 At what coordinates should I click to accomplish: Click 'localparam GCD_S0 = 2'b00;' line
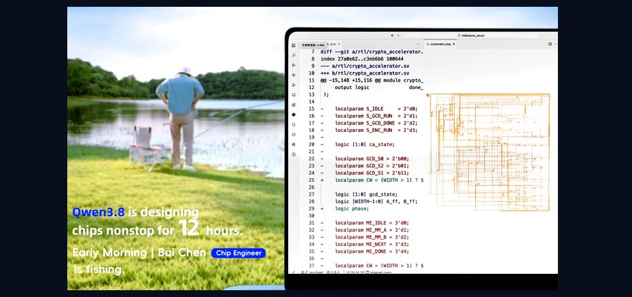tap(372, 159)
